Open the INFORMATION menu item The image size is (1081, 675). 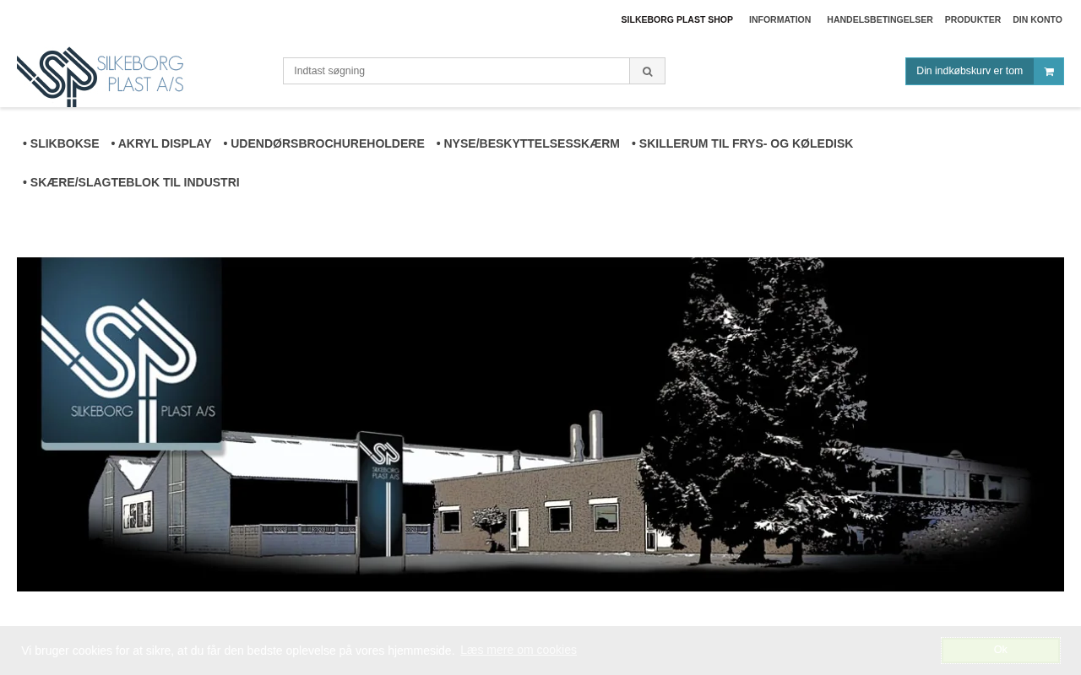(780, 19)
